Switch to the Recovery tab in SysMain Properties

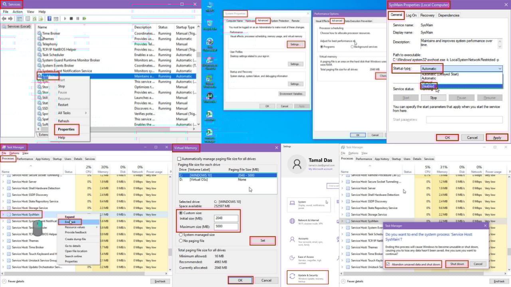[427, 15]
